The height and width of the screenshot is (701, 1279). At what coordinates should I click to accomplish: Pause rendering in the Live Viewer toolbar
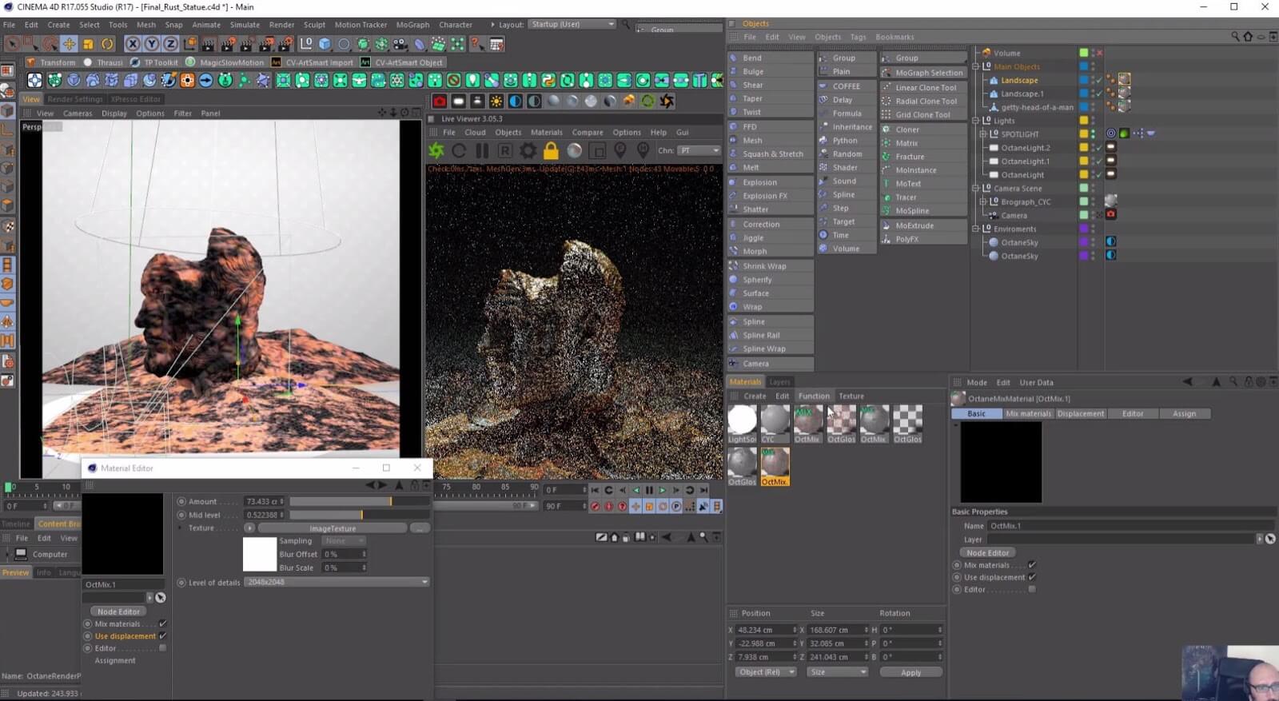click(x=482, y=151)
